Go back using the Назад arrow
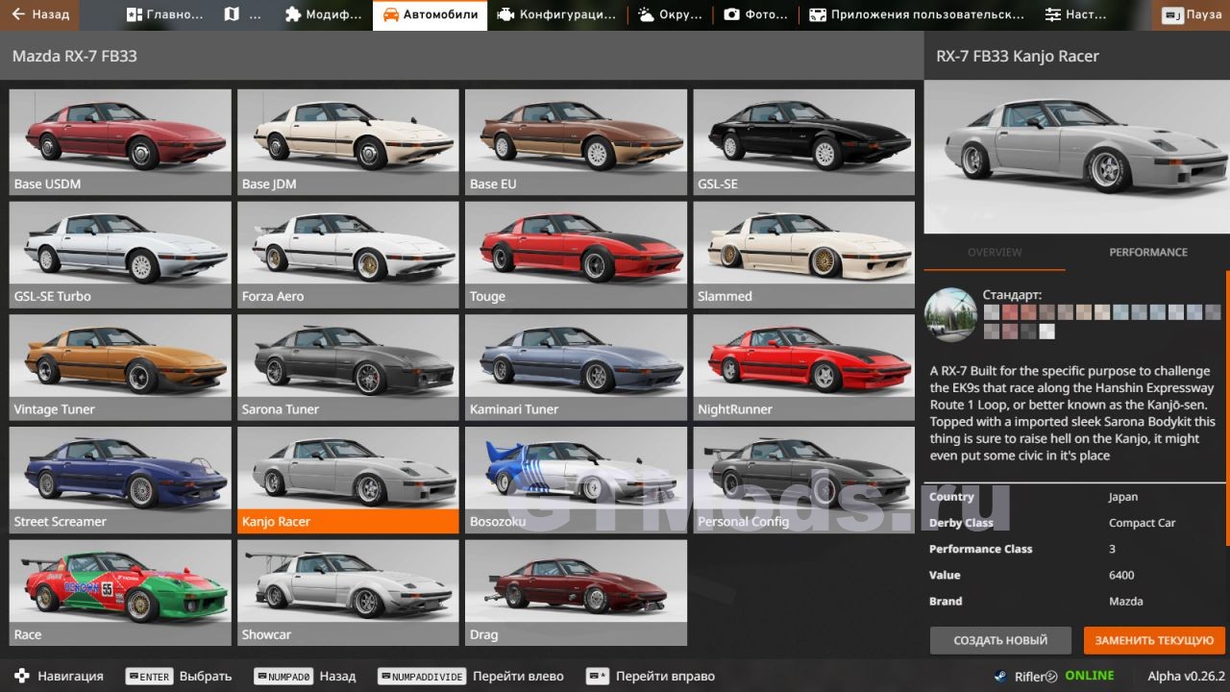1230x692 pixels. [x=40, y=14]
